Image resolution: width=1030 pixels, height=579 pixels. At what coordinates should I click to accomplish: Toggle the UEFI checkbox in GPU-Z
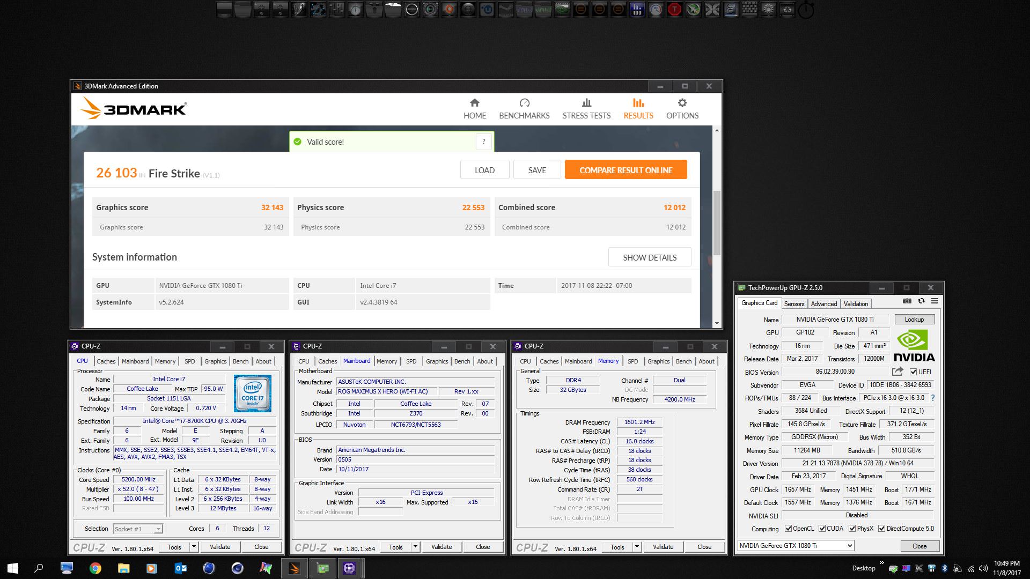tap(913, 372)
